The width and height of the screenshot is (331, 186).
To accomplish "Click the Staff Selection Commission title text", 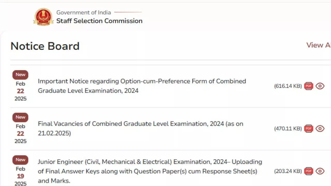I will coord(99,21).
